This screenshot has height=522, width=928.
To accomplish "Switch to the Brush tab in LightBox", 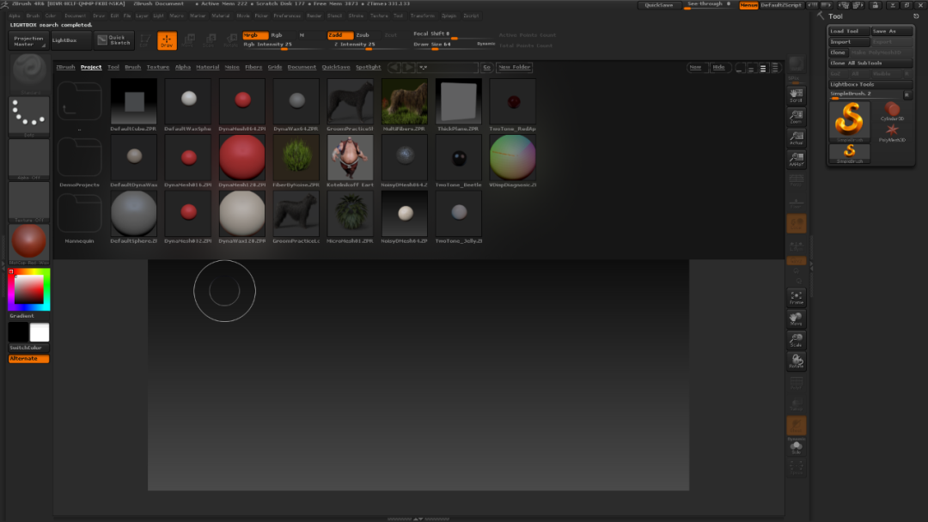I will pyautogui.click(x=132, y=67).
